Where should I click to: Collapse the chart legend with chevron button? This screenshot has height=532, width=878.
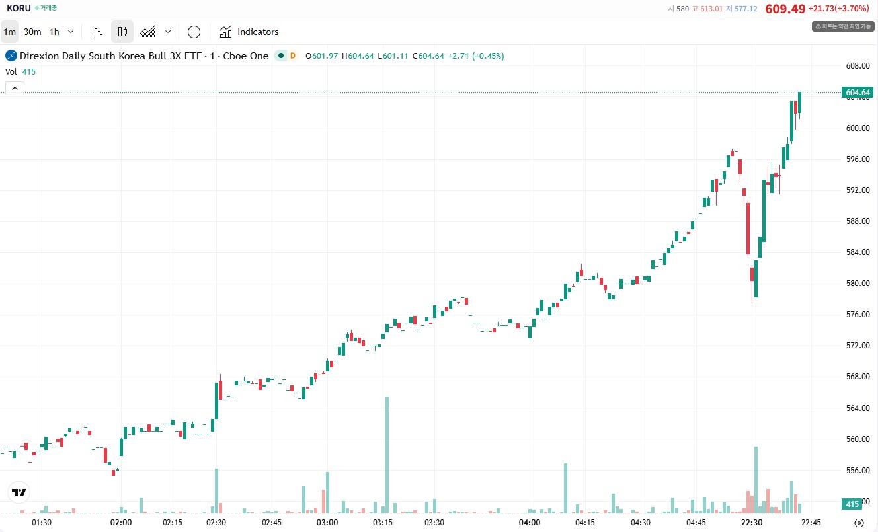coord(15,88)
